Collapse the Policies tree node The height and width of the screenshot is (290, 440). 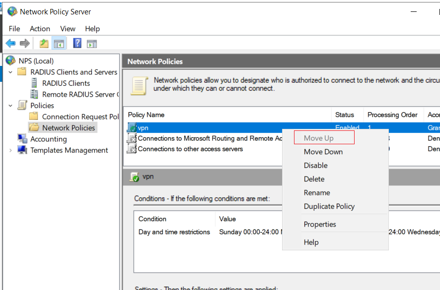pyautogui.click(x=10, y=106)
